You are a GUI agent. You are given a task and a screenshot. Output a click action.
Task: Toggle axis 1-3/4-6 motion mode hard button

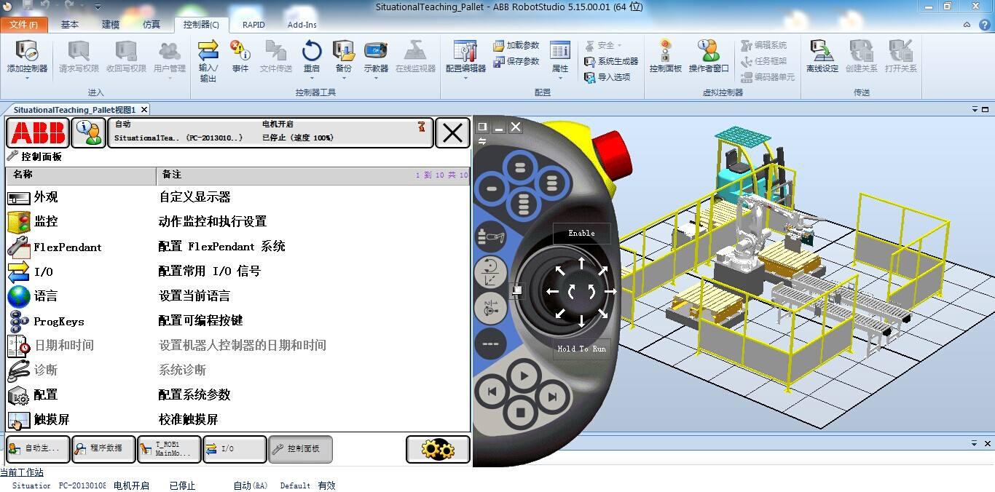click(x=490, y=307)
